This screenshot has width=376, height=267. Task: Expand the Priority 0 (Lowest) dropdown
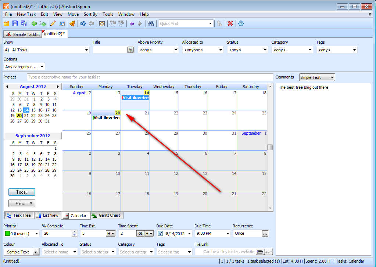point(36,234)
